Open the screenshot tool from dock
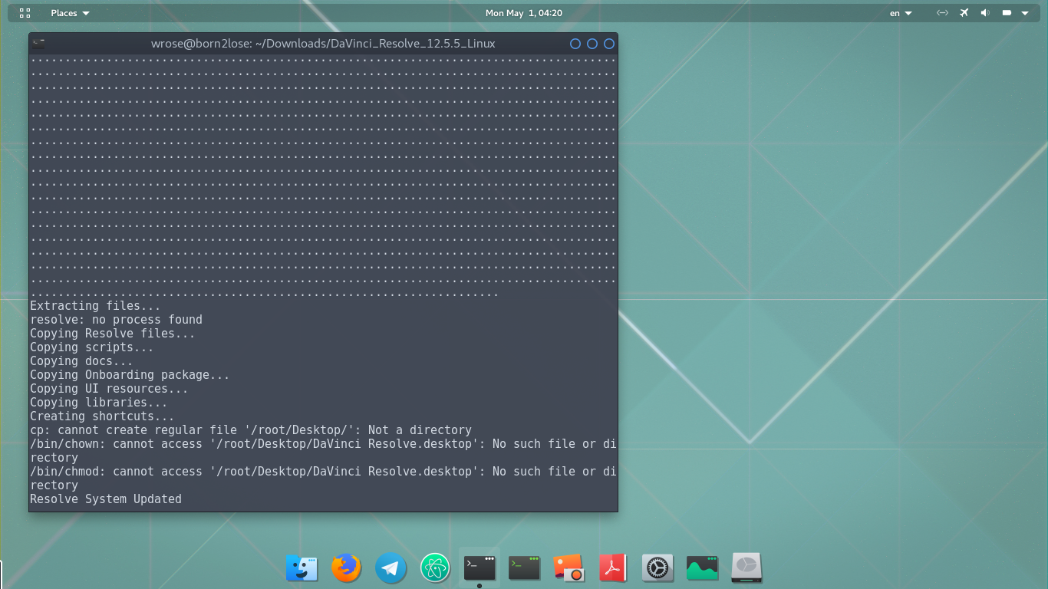The image size is (1048, 589). point(568,568)
